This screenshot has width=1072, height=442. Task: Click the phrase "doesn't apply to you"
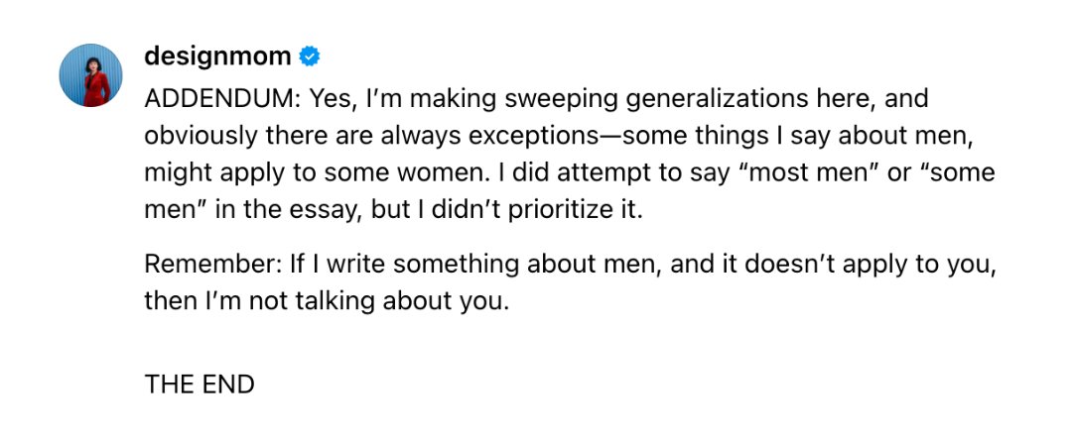[x=870, y=264]
